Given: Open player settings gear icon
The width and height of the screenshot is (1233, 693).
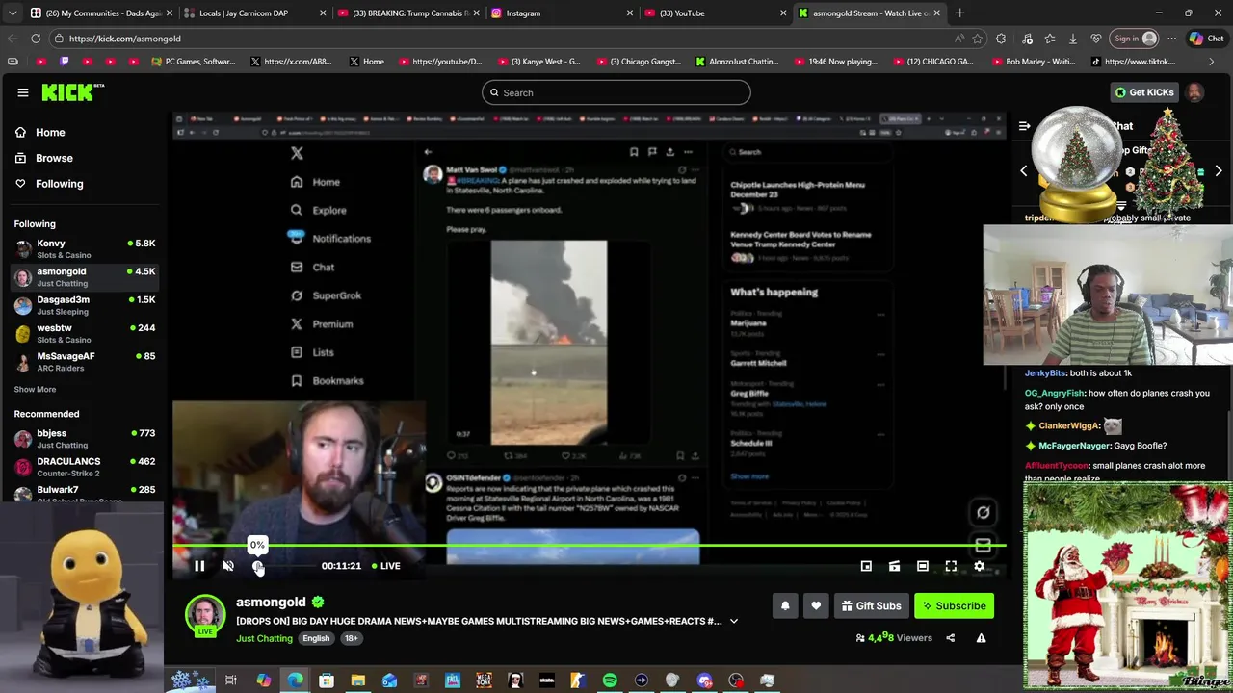Looking at the screenshot, I should (x=980, y=566).
